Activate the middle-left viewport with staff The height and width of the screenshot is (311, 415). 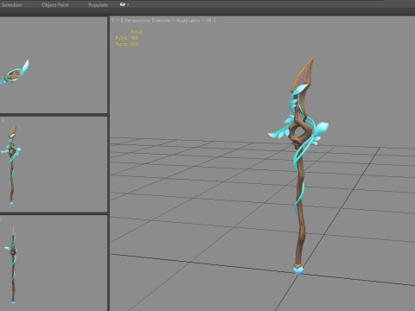pos(54,164)
